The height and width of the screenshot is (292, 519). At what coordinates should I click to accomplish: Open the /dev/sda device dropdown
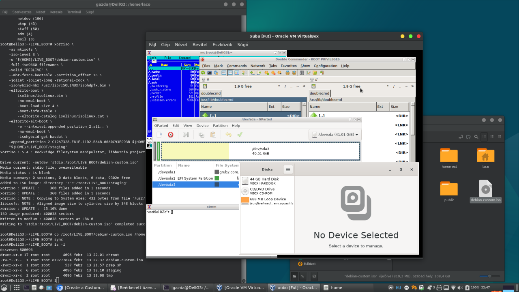click(335, 135)
